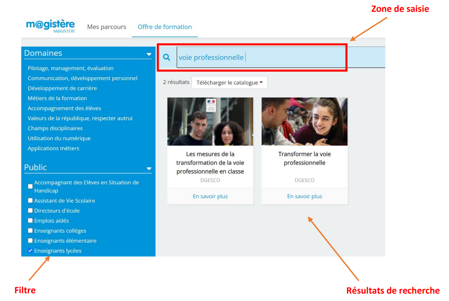Viewport: 449px width, 301px height.
Task: Open Télécharger le catalogue dropdown
Action: tap(229, 83)
